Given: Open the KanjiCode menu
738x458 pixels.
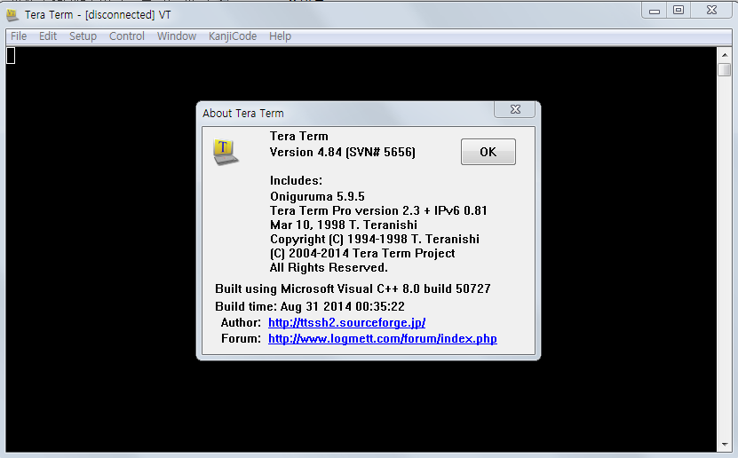Looking at the screenshot, I should click(x=233, y=36).
